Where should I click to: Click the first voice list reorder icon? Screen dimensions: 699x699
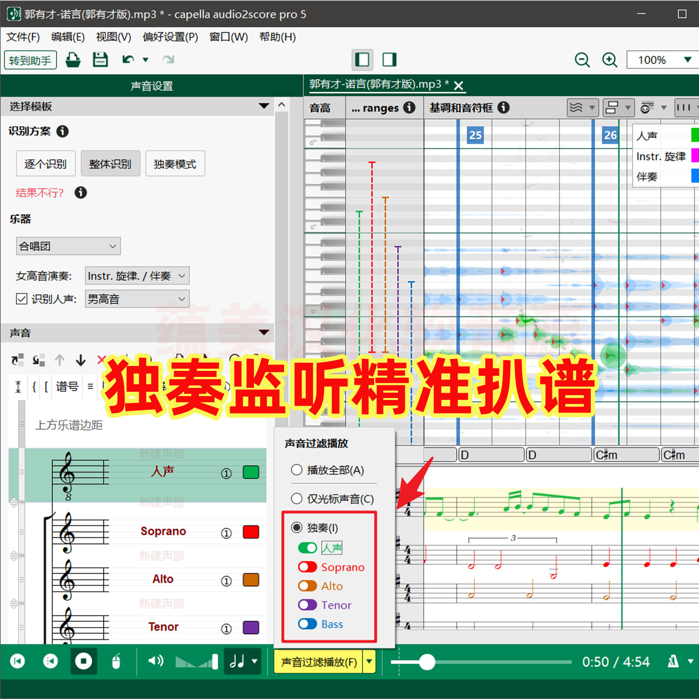click(18, 360)
